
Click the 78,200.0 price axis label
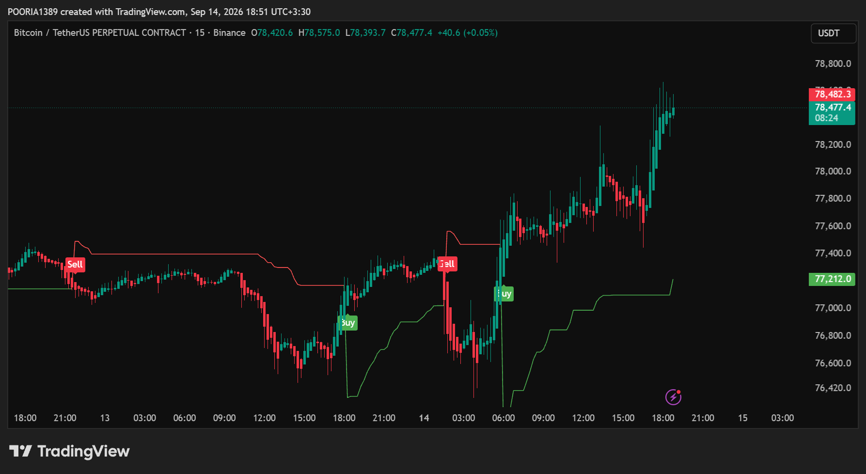click(833, 145)
